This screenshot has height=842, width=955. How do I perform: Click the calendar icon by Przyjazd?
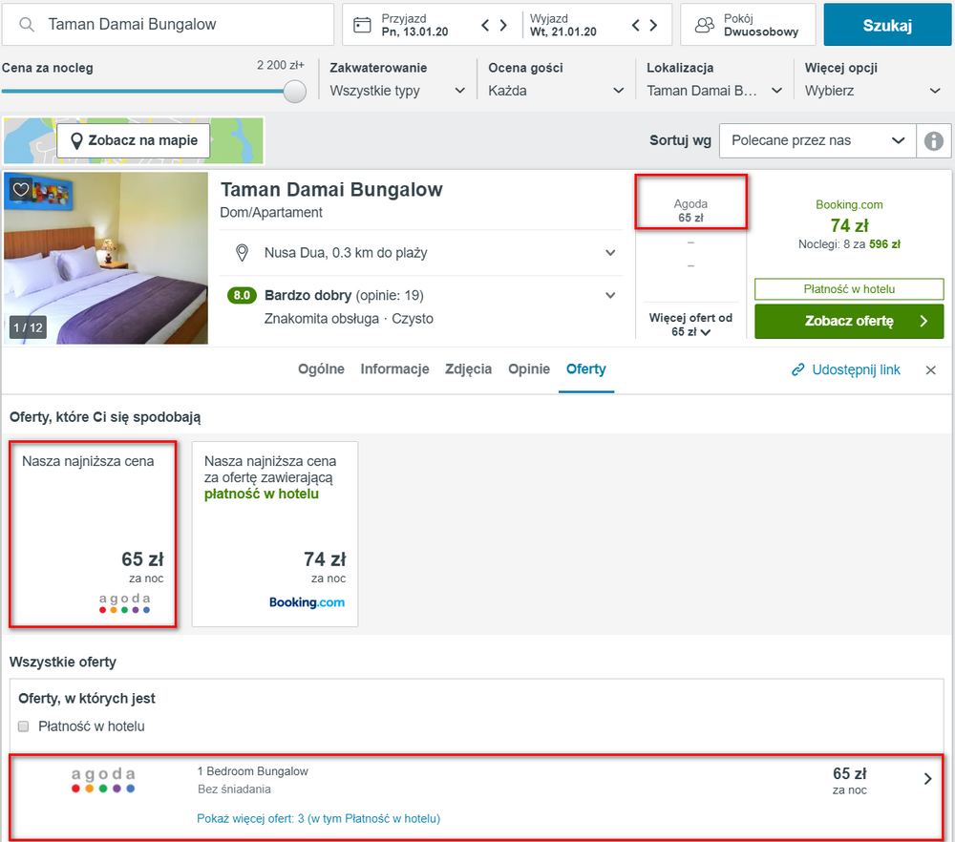[362, 25]
